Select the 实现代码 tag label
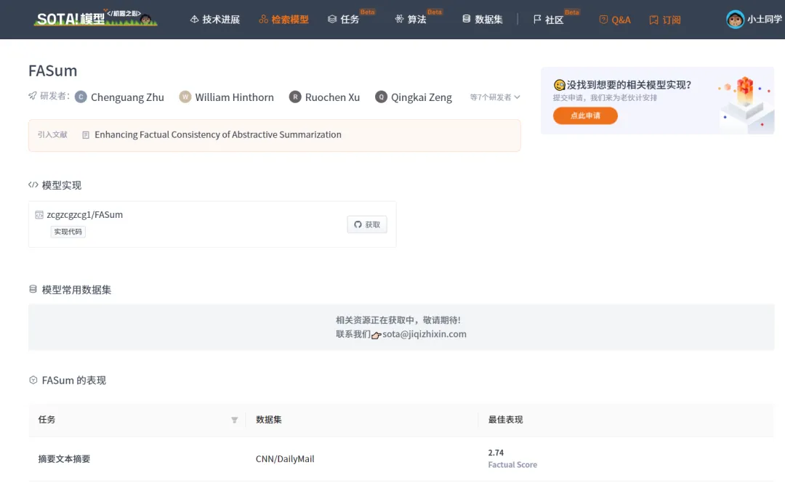 click(68, 232)
